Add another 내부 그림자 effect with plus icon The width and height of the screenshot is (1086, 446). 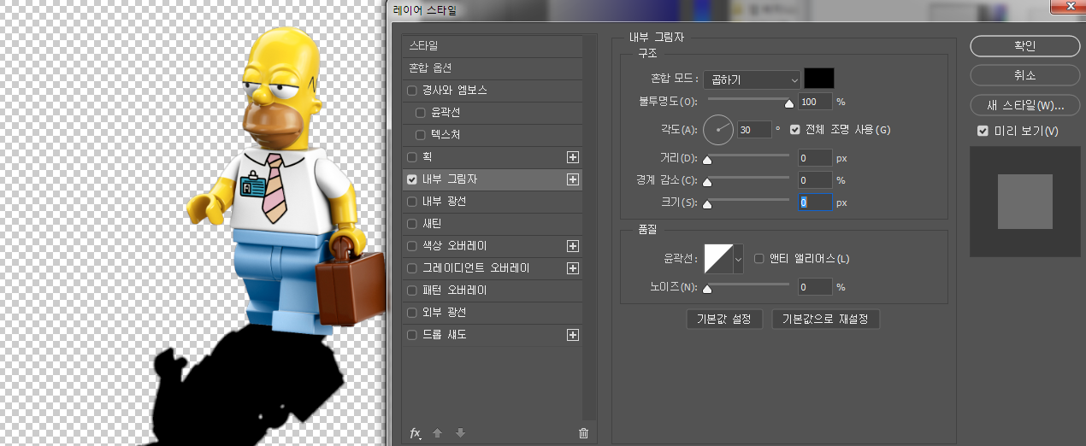pyautogui.click(x=573, y=179)
